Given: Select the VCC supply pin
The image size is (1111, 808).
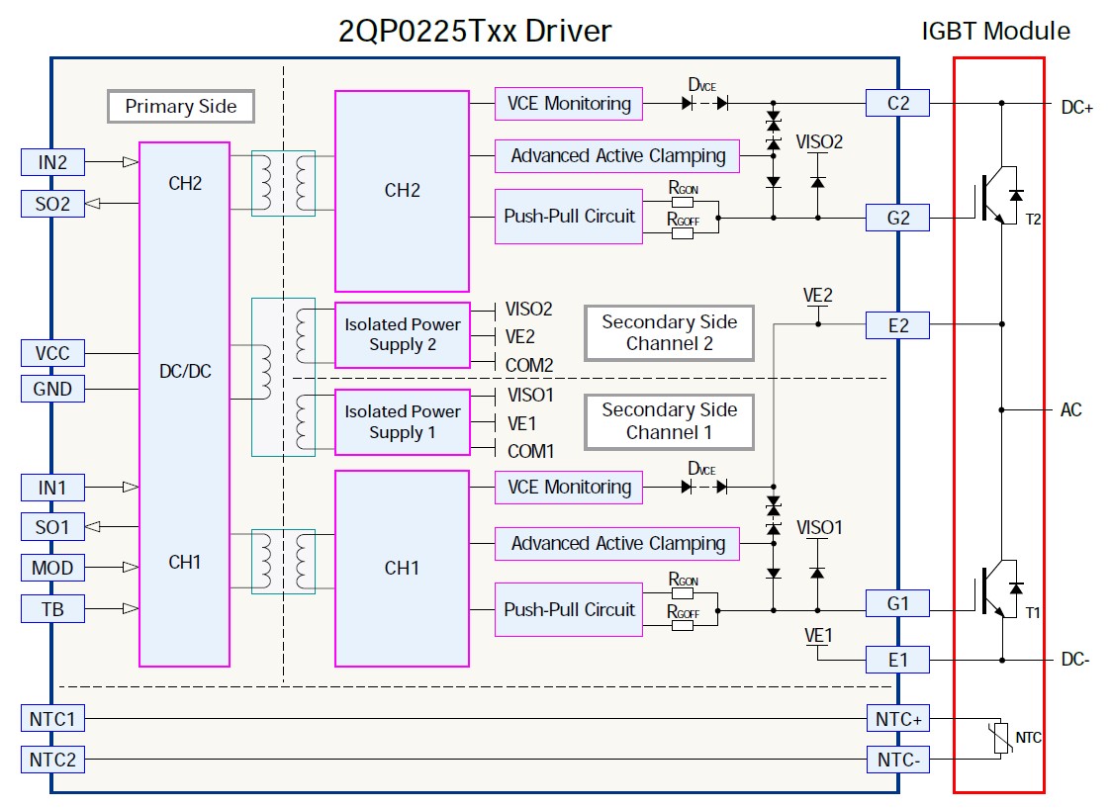Looking at the screenshot, I should pyautogui.click(x=52, y=353).
